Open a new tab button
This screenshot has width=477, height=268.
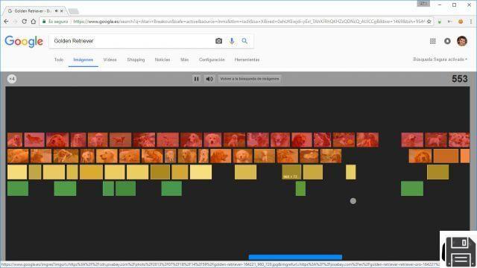coord(73,11)
